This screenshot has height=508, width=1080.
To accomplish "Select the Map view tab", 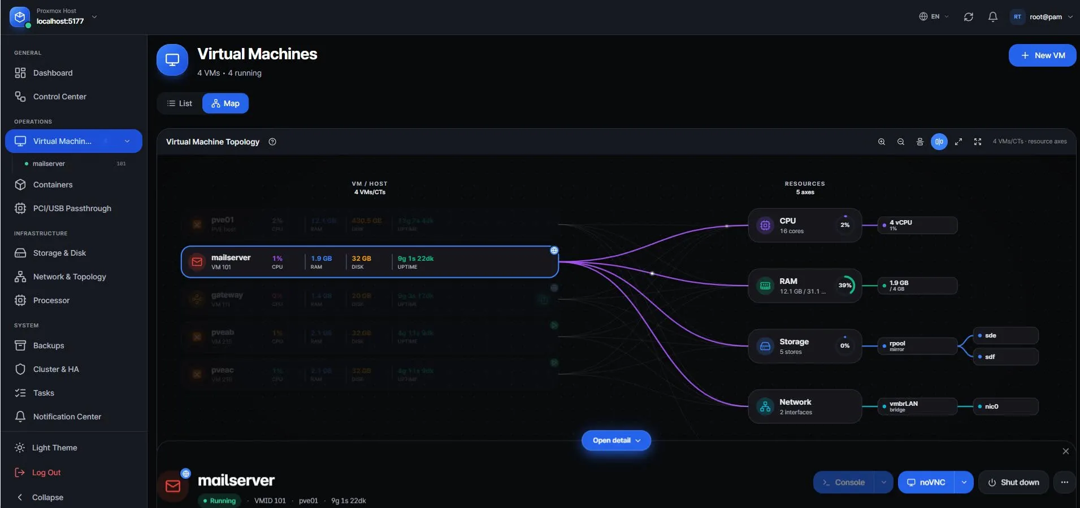I will point(225,103).
